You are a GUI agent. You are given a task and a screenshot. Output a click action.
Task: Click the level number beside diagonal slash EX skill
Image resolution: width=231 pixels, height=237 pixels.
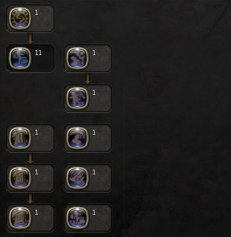point(94,172)
